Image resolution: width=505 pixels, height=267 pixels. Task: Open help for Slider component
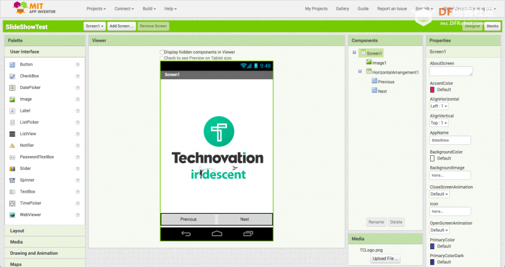pos(77,169)
